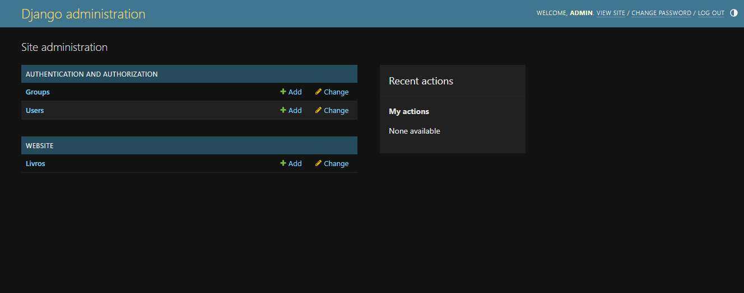Click the ADMIN username in welcome text
The image size is (744, 293).
click(x=581, y=13)
